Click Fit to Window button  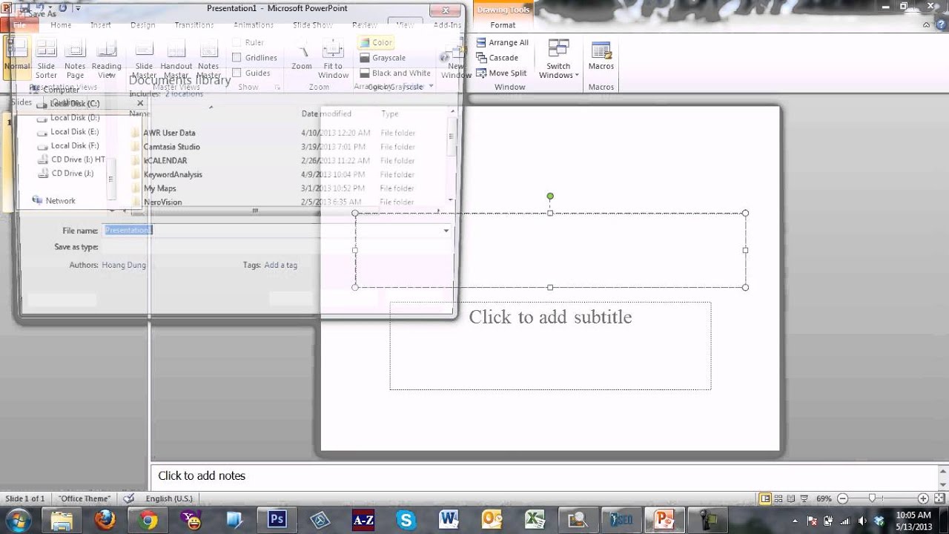pos(333,59)
